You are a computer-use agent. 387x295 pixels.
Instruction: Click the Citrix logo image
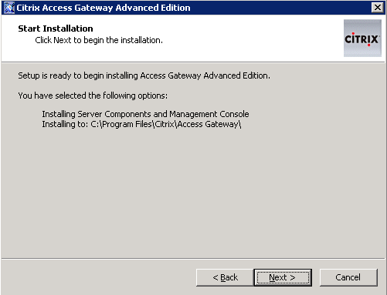[362, 38]
